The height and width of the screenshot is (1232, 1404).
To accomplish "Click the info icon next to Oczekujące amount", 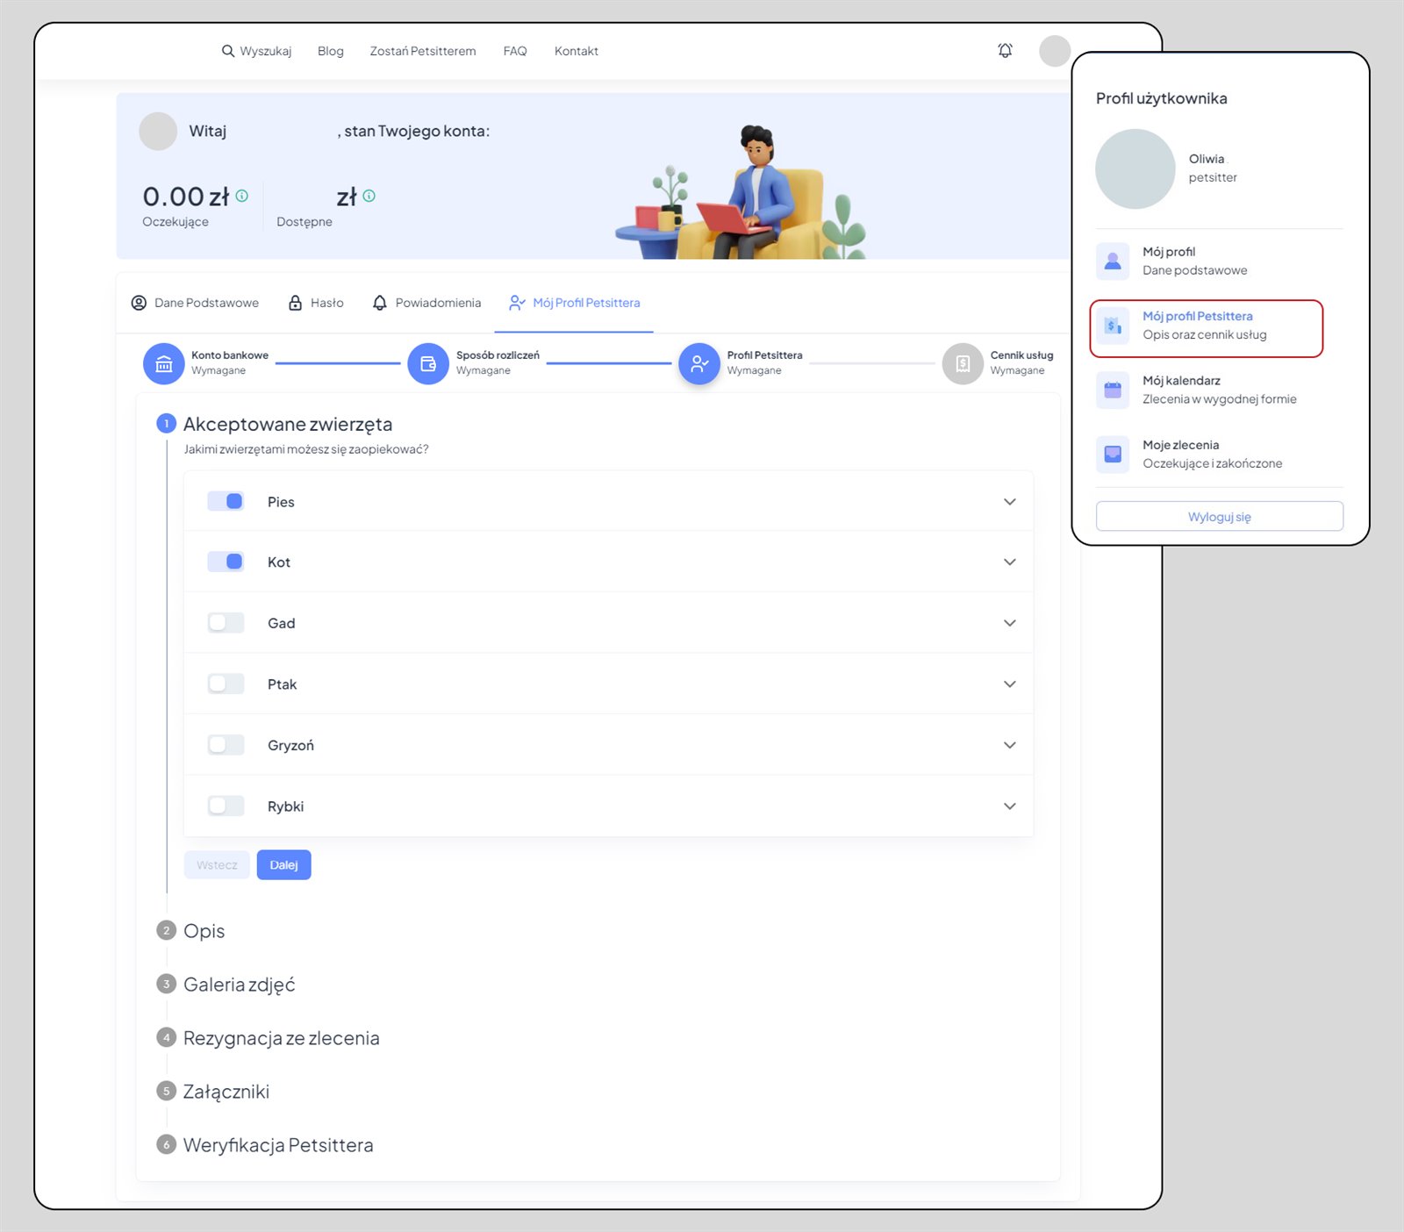I will click(x=242, y=196).
